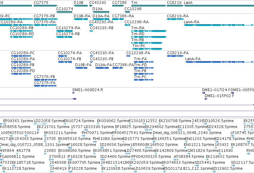Click BAC end DME1-009D24.R
Screen dimensions: 254x173
point(88,90)
